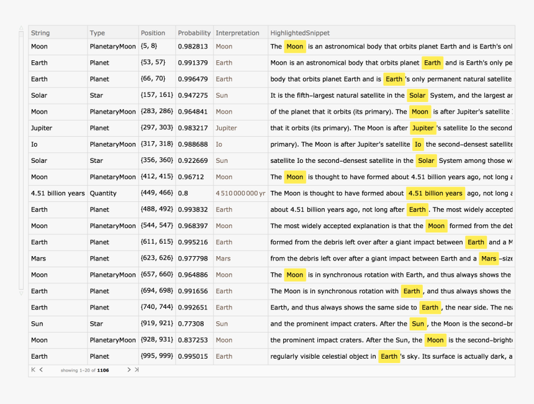Click the position cell {5, 8}
The image size is (534, 404).
coord(149,46)
